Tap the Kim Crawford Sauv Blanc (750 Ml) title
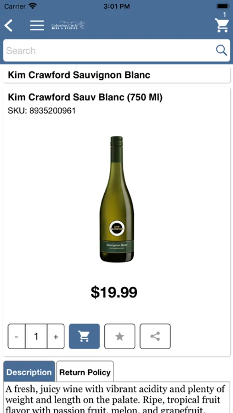 pos(85,97)
